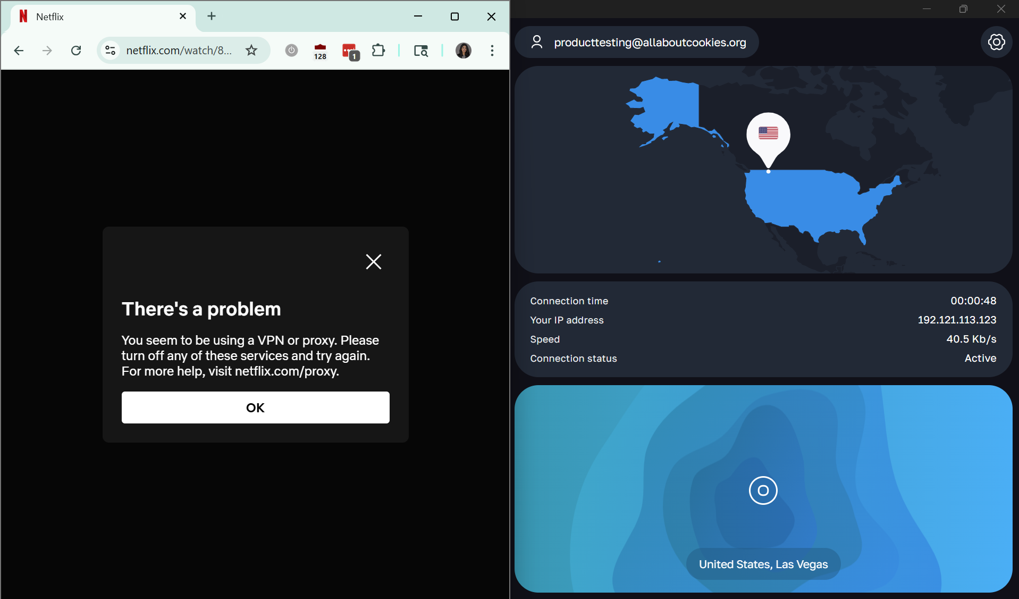
Task: Click the netflix.com/watch address bar
Action: click(x=179, y=51)
